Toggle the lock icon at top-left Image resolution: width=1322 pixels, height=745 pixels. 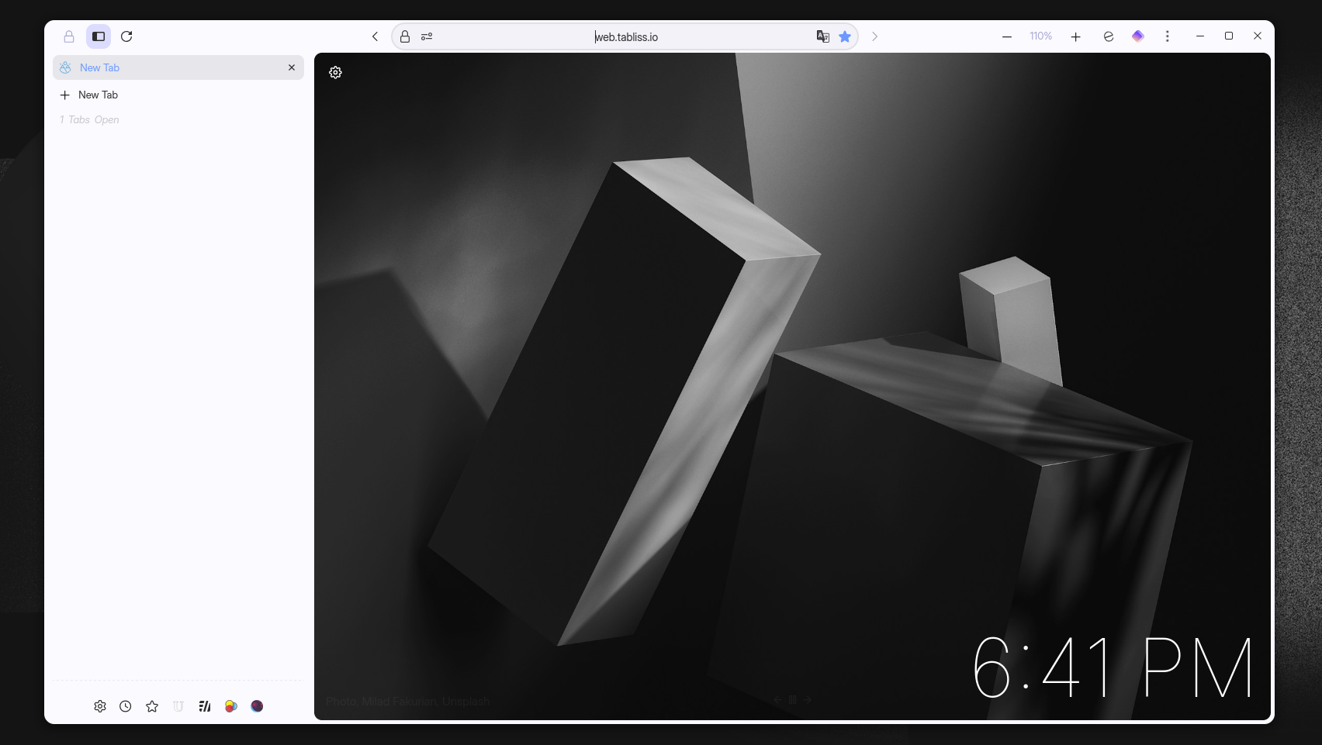coord(69,36)
